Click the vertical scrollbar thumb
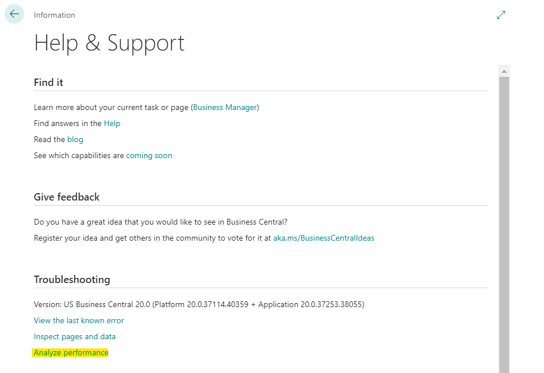 pyautogui.click(x=504, y=225)
